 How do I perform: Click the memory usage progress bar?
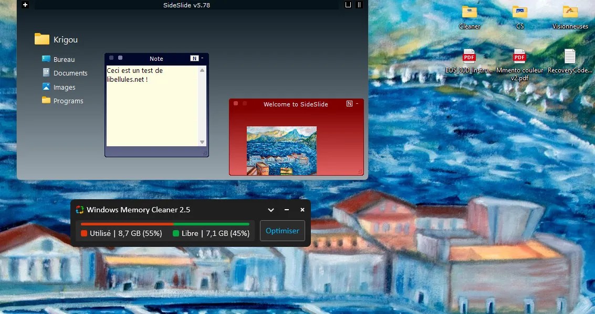click(x=165, y=224)
